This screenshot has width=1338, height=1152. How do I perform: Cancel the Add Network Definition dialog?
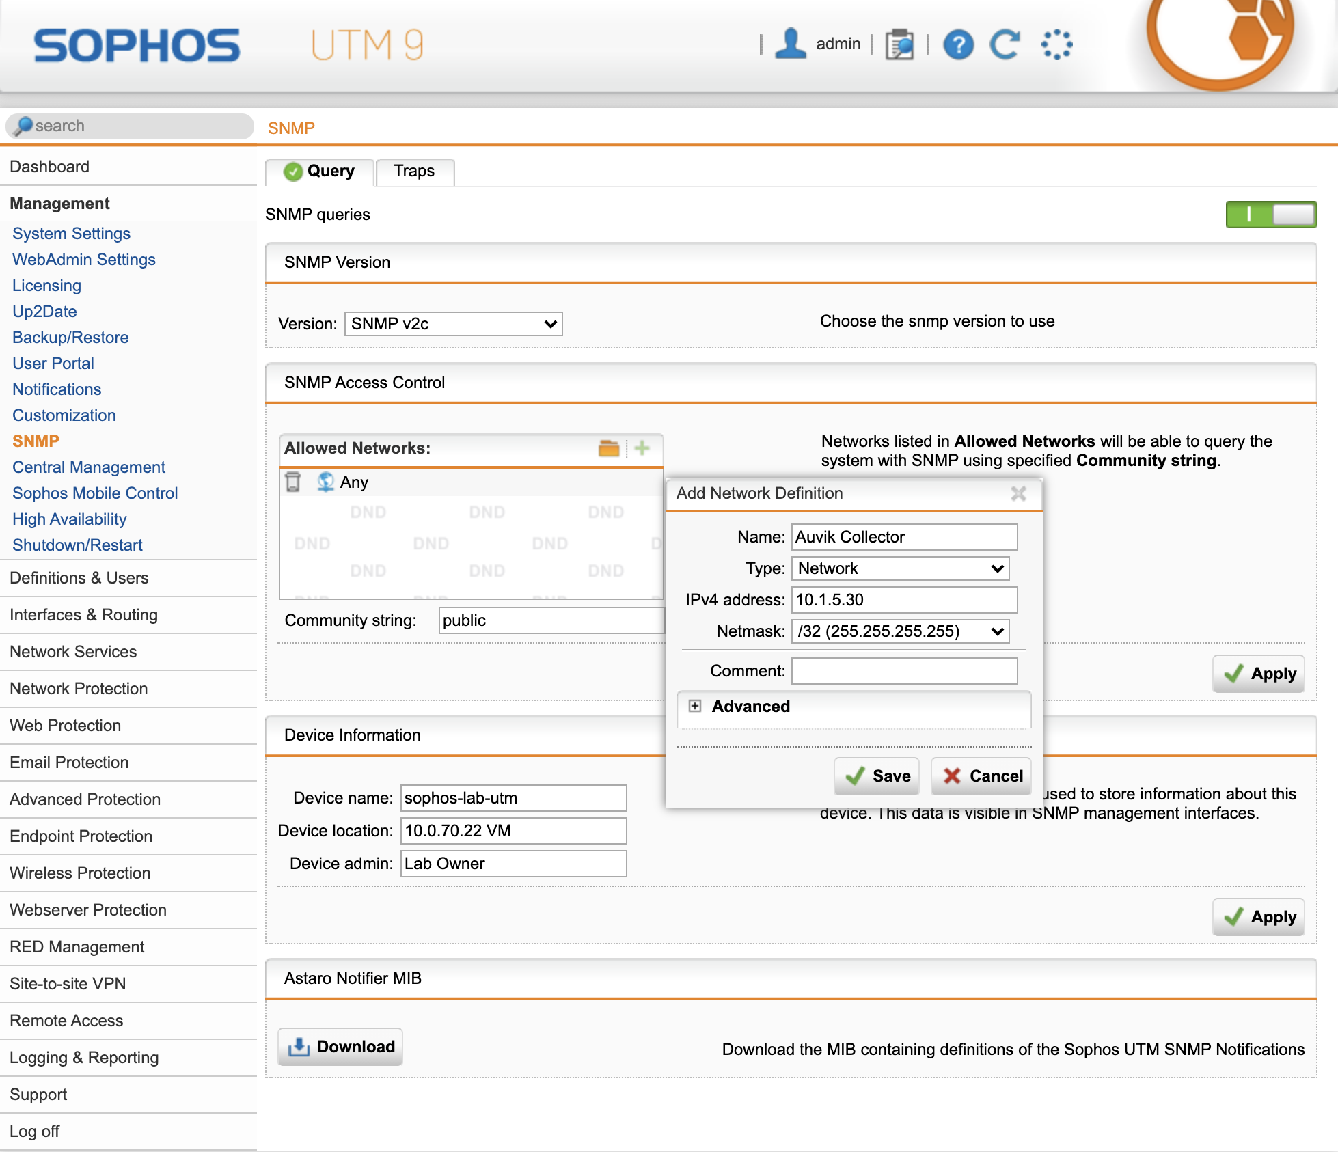pos(981,776)
